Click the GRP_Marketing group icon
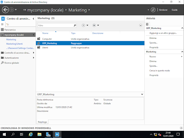184x138 pixels. tap(39, 43)
